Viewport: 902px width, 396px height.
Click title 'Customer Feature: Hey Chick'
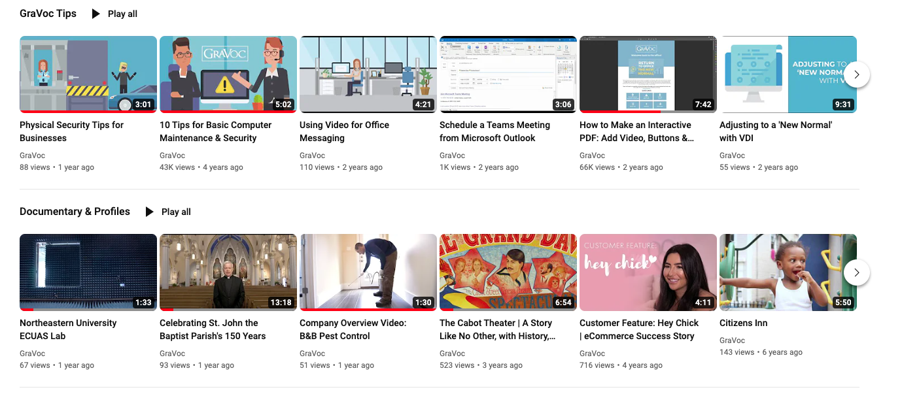[639, 329]
